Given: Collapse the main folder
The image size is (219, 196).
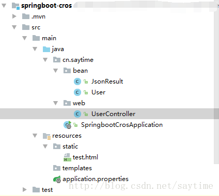Looking at the screenshot, I should coord(25,38).
